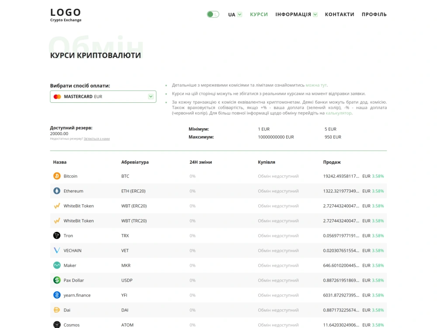Screen dimensions: 437x328
Task: Click Ethereum sell price 1322.321977349...
Action: coord(341,191)
